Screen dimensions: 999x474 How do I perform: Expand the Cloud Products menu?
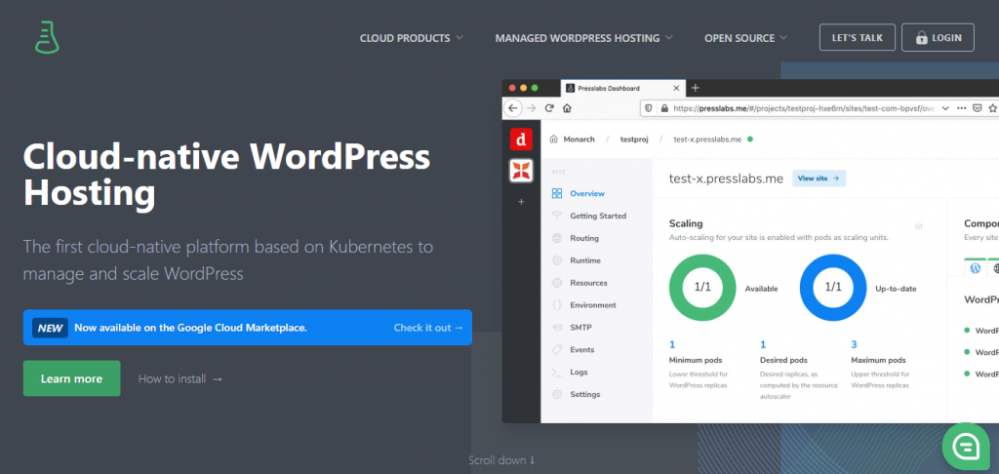(x=412, y=38)
